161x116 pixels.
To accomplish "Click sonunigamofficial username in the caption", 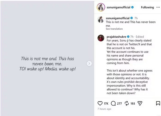I will (118, 18).
